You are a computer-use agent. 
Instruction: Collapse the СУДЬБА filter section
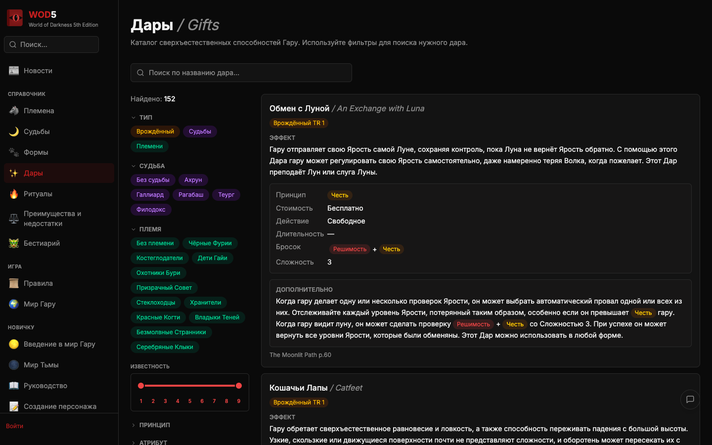tap(148, 166)
